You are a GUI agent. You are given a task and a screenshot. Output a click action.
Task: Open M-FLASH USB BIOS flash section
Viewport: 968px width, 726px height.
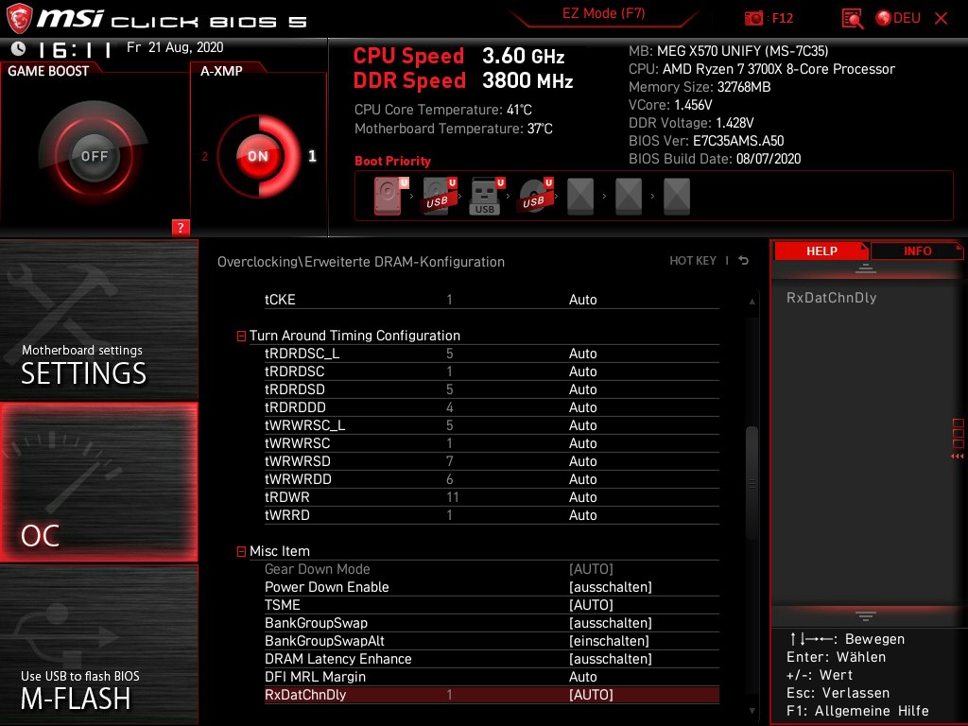point(98,645)
